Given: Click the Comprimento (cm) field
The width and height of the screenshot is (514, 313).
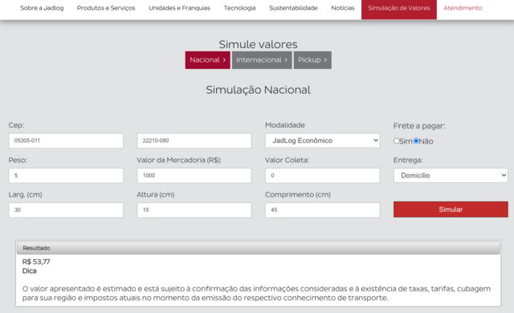Looking at the screenshot, I should coord(323,209).
